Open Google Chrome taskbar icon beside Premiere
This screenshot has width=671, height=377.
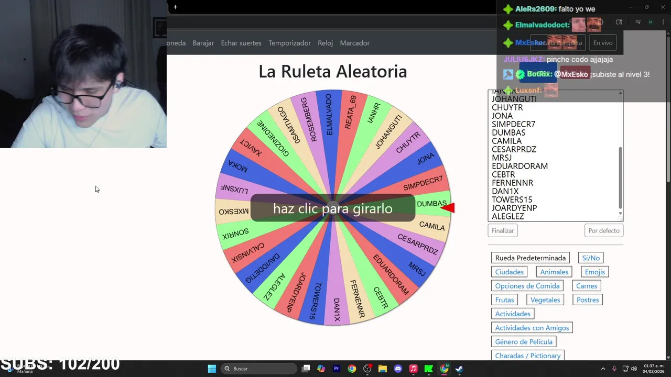coord(352,369)
